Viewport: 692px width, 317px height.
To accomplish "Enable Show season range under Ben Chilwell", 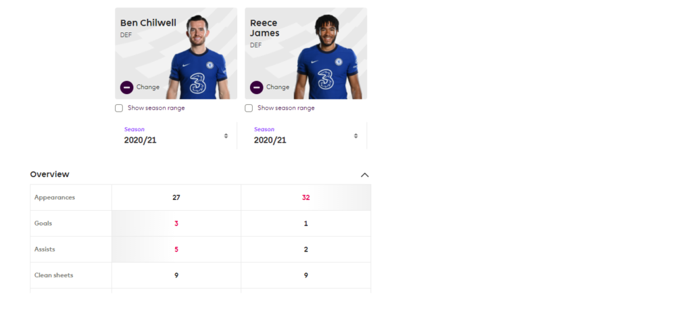I will pos(119,108).
